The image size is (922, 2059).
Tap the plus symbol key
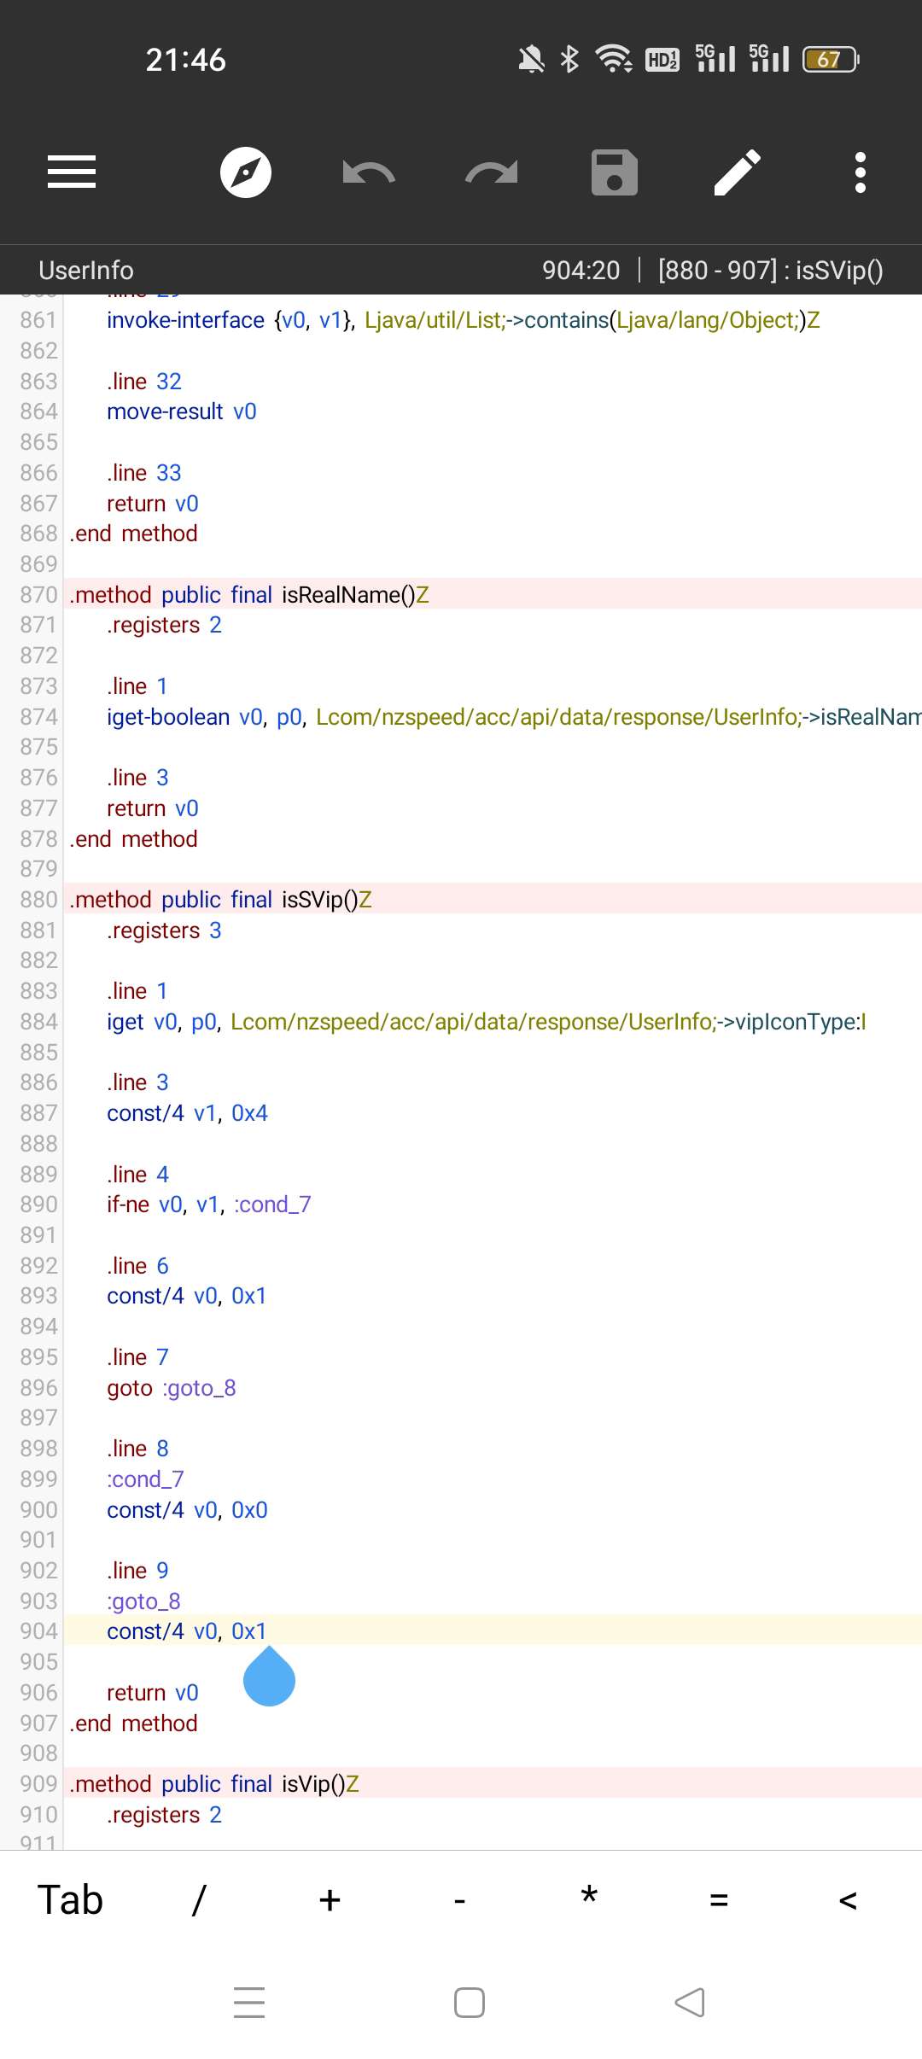(x=330, y=1900)
